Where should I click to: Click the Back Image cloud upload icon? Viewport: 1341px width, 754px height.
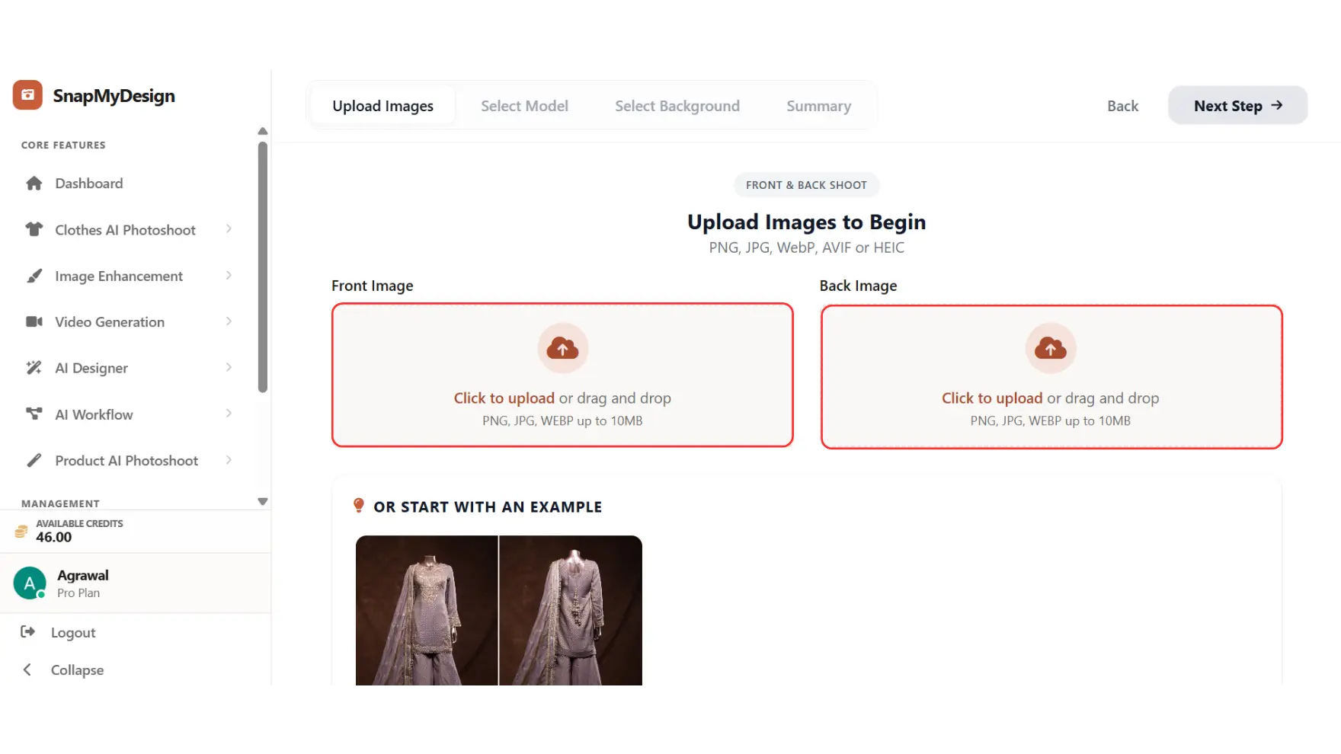[x=1051, y=349]
